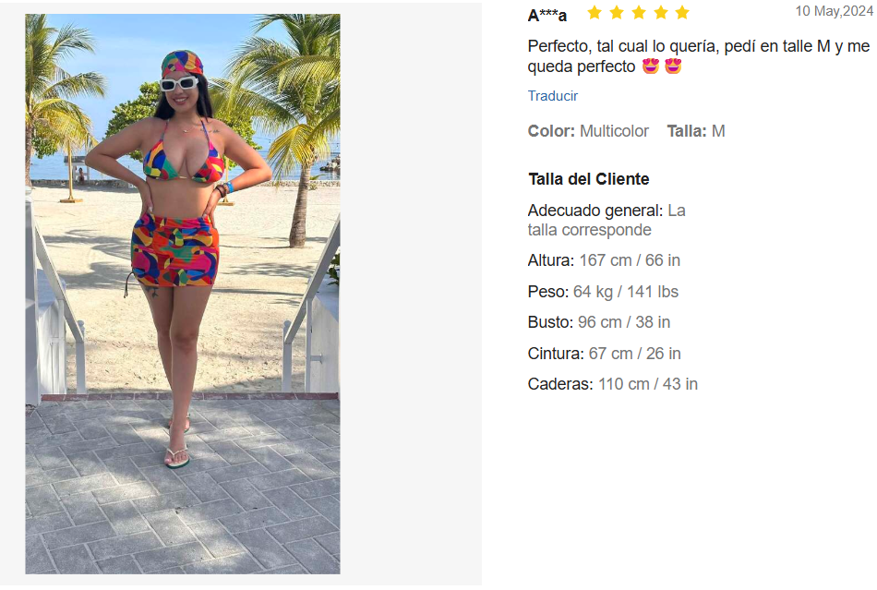Click the first yellow rating star
This screenshot has height=590, width=877.
595,12
